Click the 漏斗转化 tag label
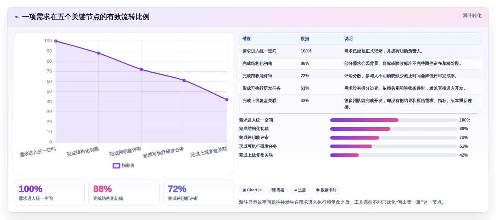496x220 pixels. [x=472, y=16]
